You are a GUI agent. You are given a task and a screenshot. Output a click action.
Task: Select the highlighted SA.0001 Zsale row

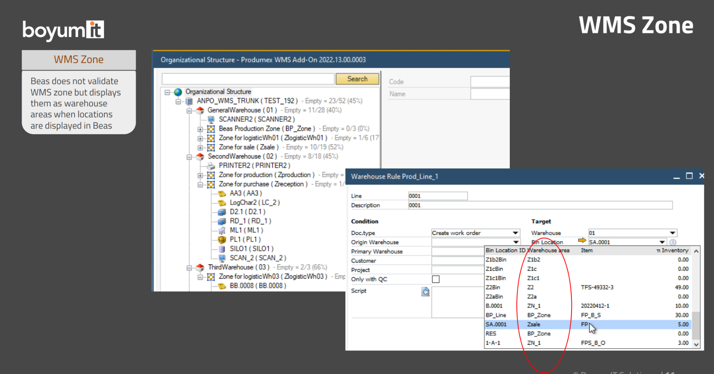point(588,325)
